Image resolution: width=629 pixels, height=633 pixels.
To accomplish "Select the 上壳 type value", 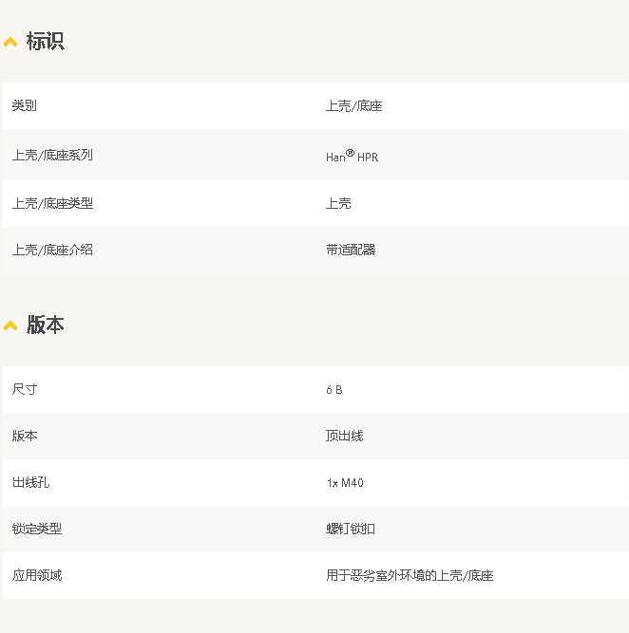I will tap(338, 203).
